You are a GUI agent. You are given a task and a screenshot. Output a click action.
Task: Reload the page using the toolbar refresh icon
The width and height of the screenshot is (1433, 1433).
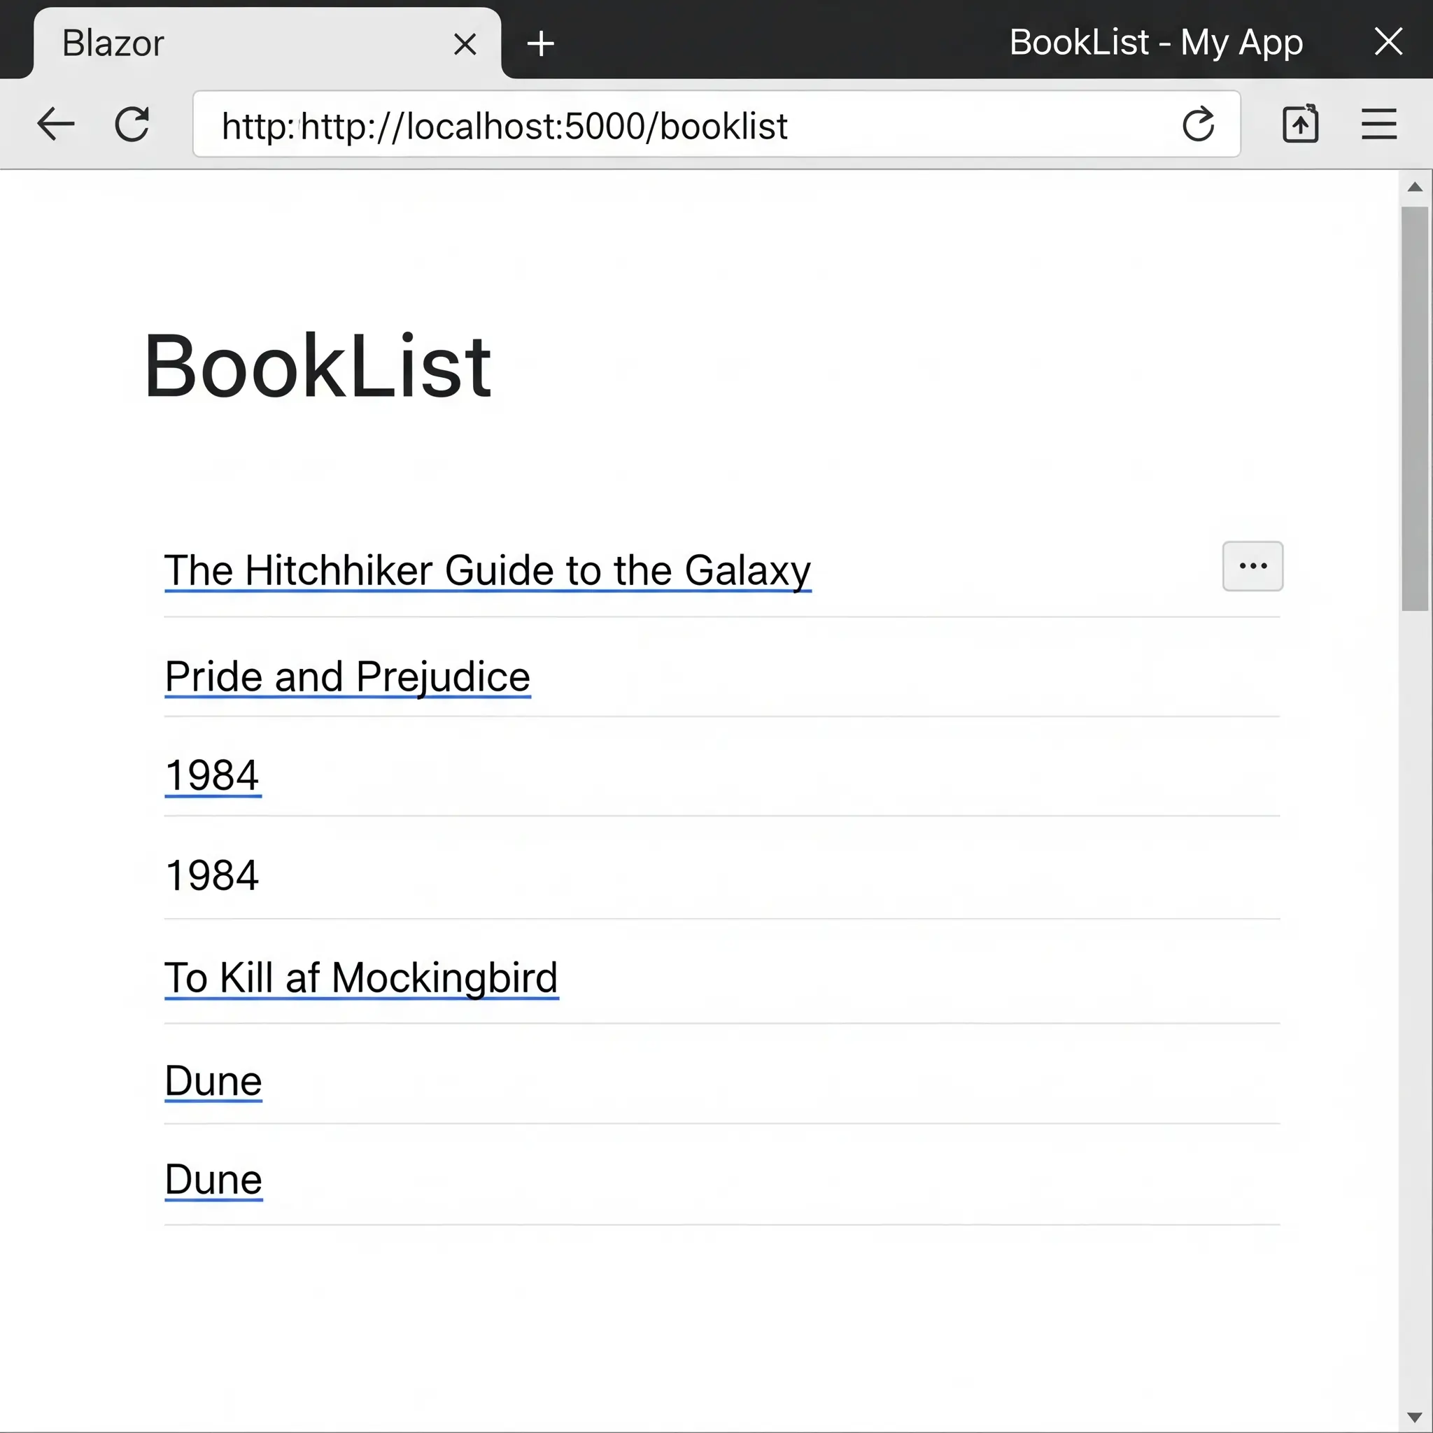coord(132,124)
